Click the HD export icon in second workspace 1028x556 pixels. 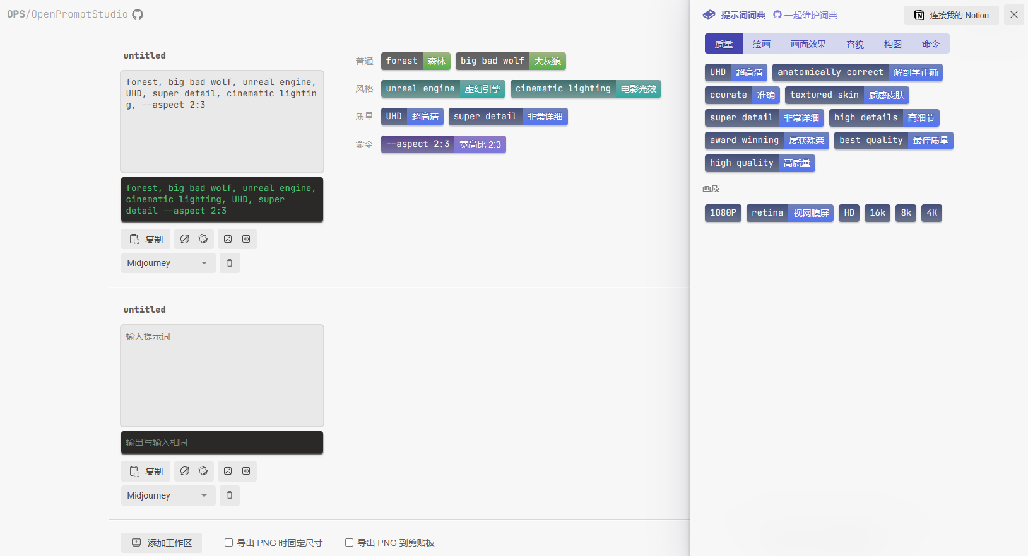pos(246,471)
